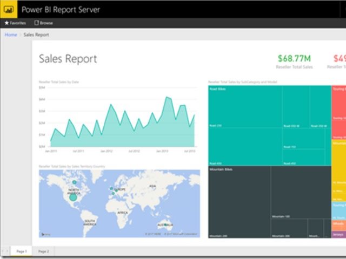This screenshot has height=259, width=346.
Task: Go to Home via breadcrumb link
Action: tap(11, 35)
